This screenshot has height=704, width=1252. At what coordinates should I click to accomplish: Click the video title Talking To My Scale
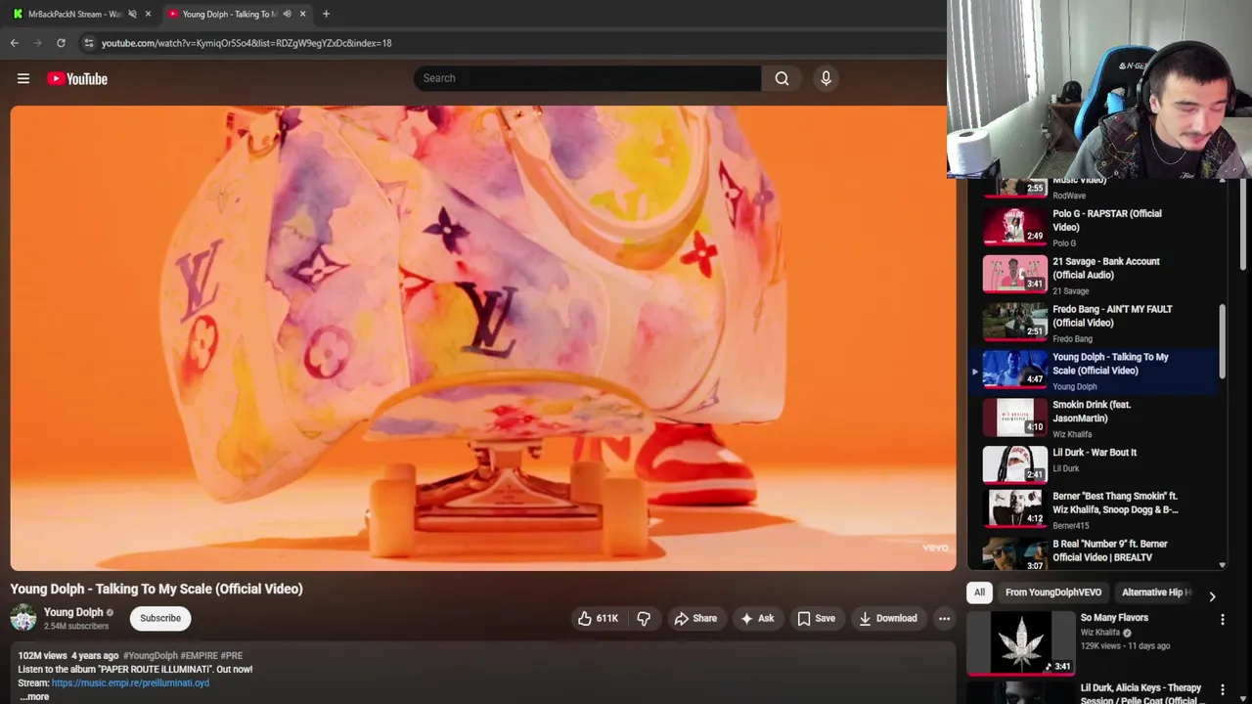point(156,589)
